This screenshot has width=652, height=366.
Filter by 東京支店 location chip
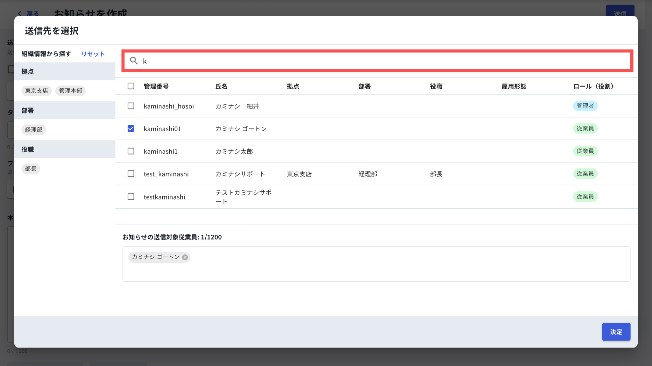point(37,91)
